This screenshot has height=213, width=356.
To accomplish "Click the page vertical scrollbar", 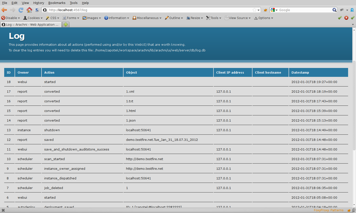I will click(x=354, y=106).
